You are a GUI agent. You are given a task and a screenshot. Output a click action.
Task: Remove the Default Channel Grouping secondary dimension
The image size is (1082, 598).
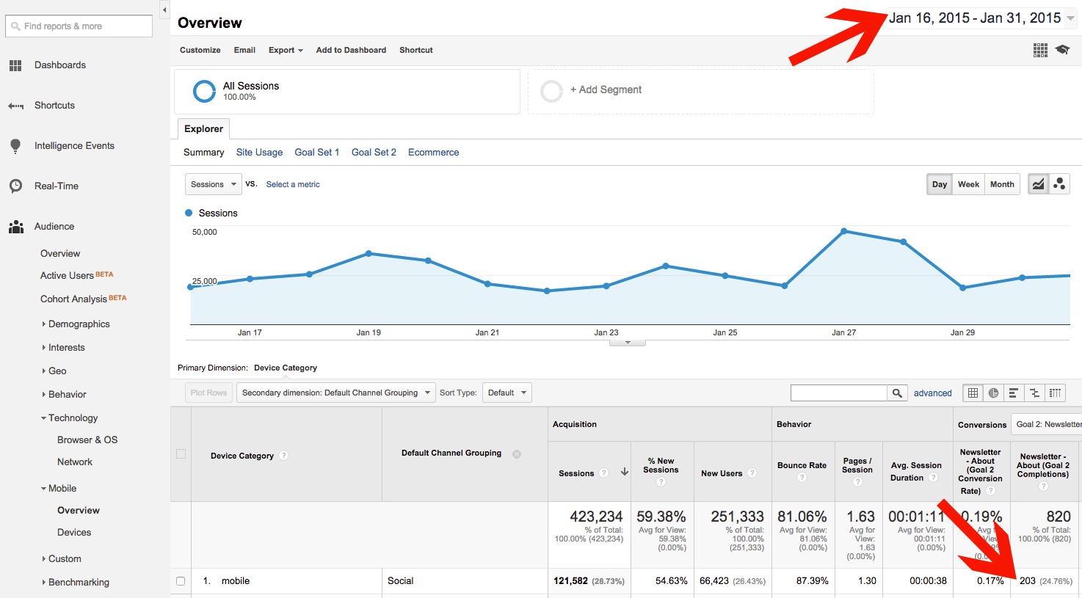pos(517,454)
